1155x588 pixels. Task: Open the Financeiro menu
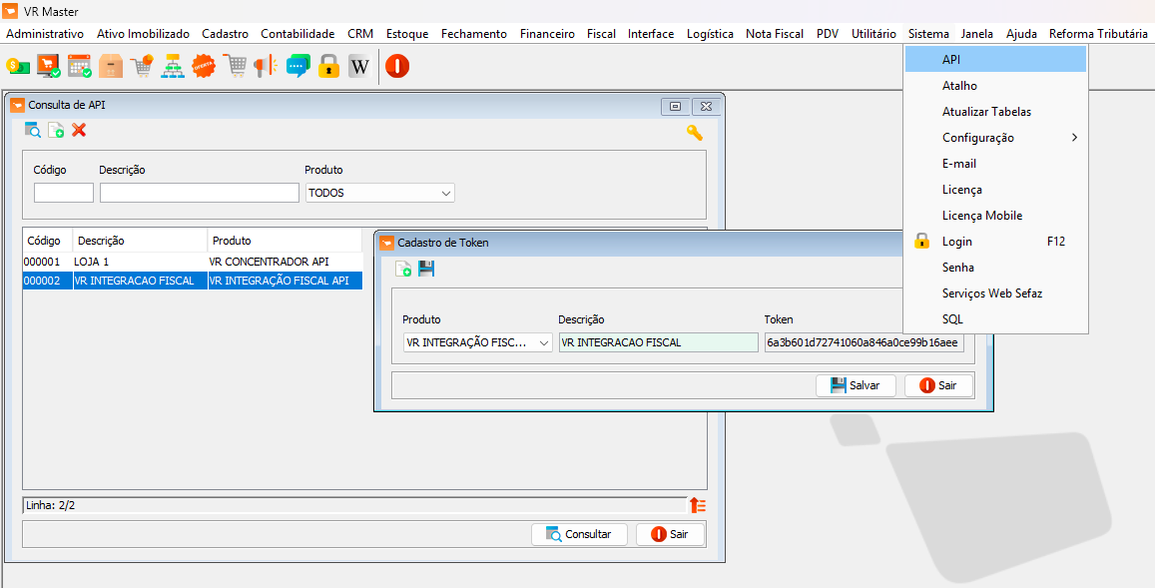(x=547, y=34)
